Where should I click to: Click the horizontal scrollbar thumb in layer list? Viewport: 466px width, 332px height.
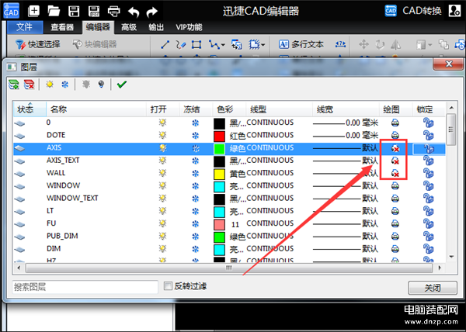229,268
